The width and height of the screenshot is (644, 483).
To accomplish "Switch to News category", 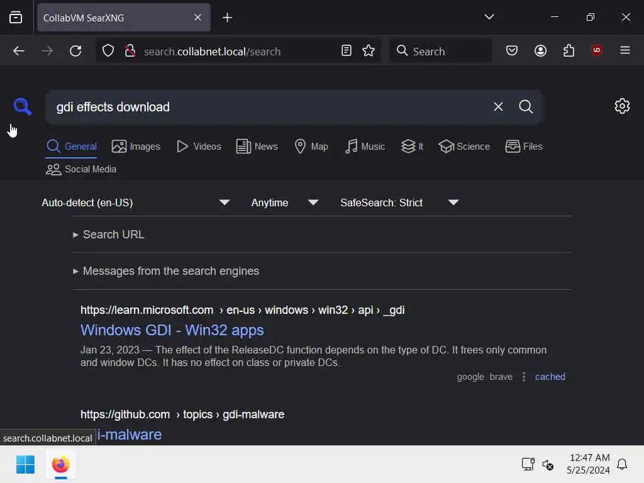I will (x=257, y=147).
